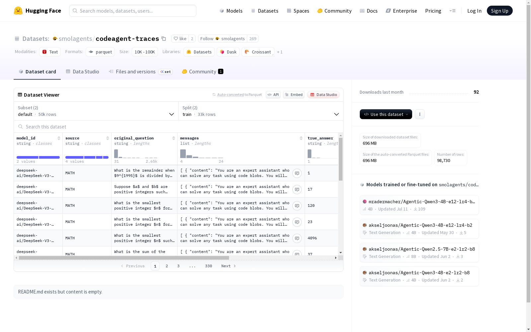This screenshot has width=531, height=332.
Task: Show the +1 more libraries
Action: pyautogui.click(x=280, y=52)
